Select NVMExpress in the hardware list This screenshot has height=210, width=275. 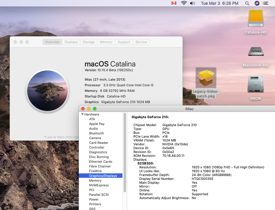pos(101,185)
